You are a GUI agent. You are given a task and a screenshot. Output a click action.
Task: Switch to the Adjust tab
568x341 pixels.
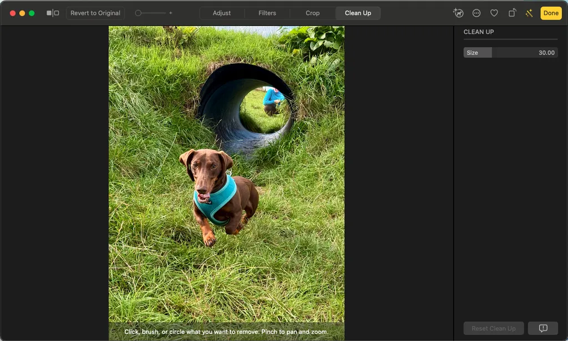pos(222,13)
